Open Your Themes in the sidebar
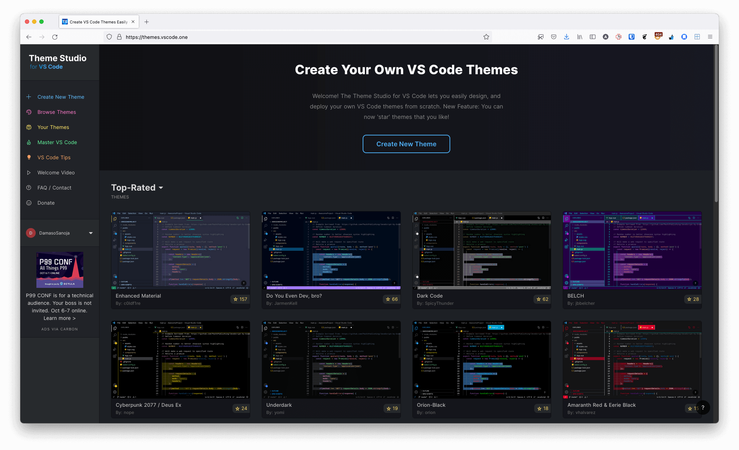Viewport: 739px width, 450px height. (53, 127)
